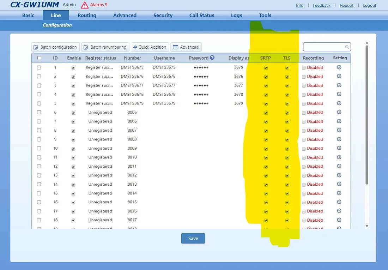Open settings gear for line ID 3
Image resolution: width=388 pixels, height=270 pixels.
click(x=339, y=85)
